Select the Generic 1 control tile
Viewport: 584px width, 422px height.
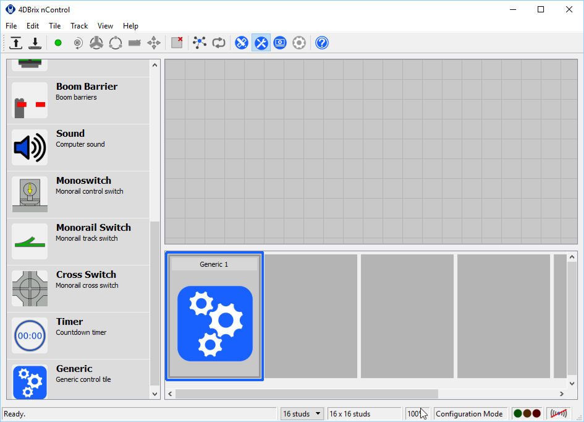[214, 316]
